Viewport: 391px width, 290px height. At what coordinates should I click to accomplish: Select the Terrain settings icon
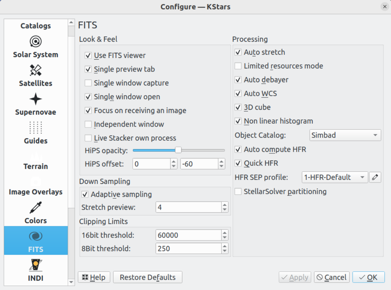coord(35,157)
